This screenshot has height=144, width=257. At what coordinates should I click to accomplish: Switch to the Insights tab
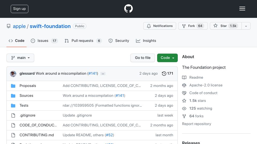[146, 41]
